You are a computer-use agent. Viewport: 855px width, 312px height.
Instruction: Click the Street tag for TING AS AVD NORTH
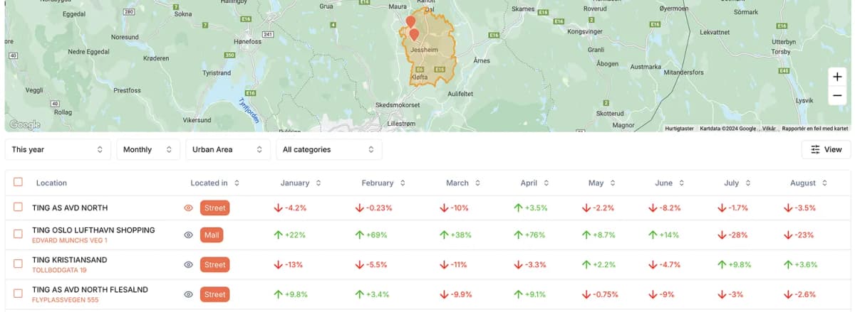point(214,208)
